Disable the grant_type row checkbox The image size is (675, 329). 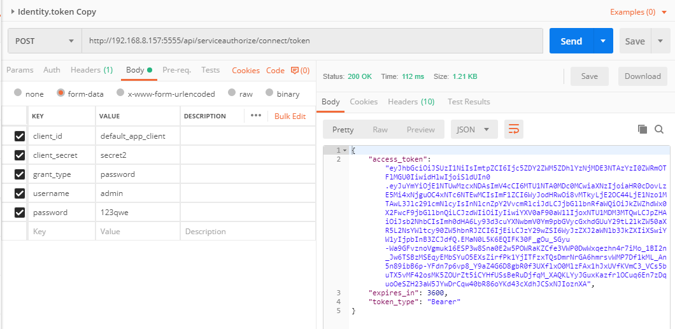[x=20, y=174]
